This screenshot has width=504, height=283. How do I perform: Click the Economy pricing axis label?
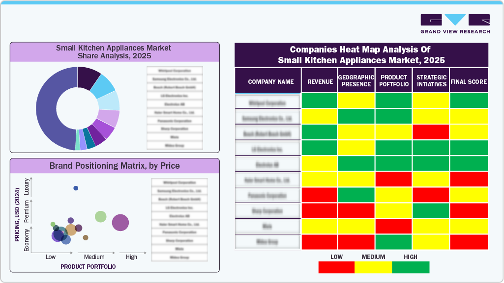[27, 240]
